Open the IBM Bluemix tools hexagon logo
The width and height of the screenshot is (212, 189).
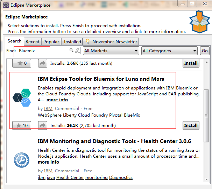pyautogui.click(x=22, y=97)
